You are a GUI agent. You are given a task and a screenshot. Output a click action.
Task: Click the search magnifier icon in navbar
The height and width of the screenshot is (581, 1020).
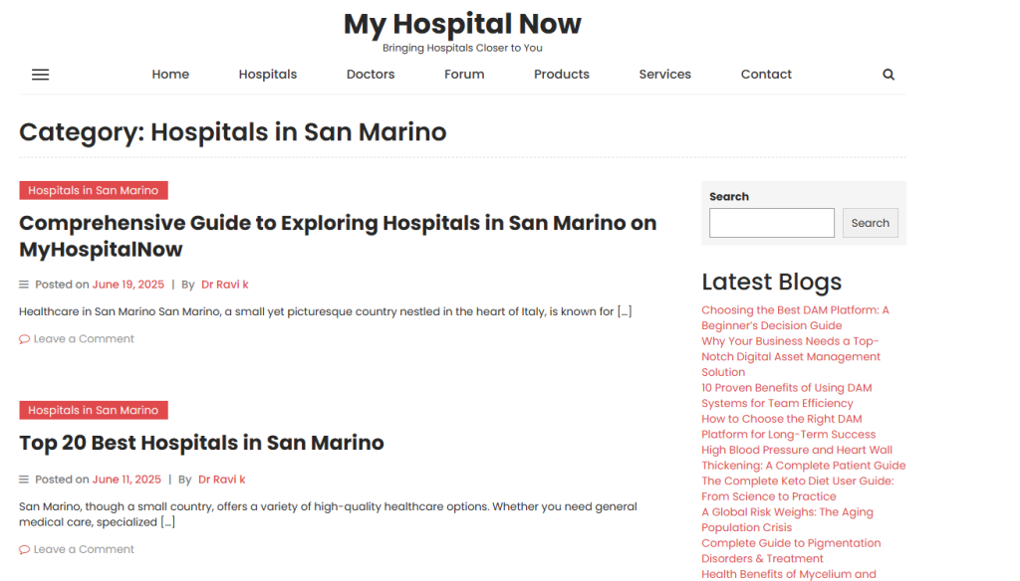888,75
